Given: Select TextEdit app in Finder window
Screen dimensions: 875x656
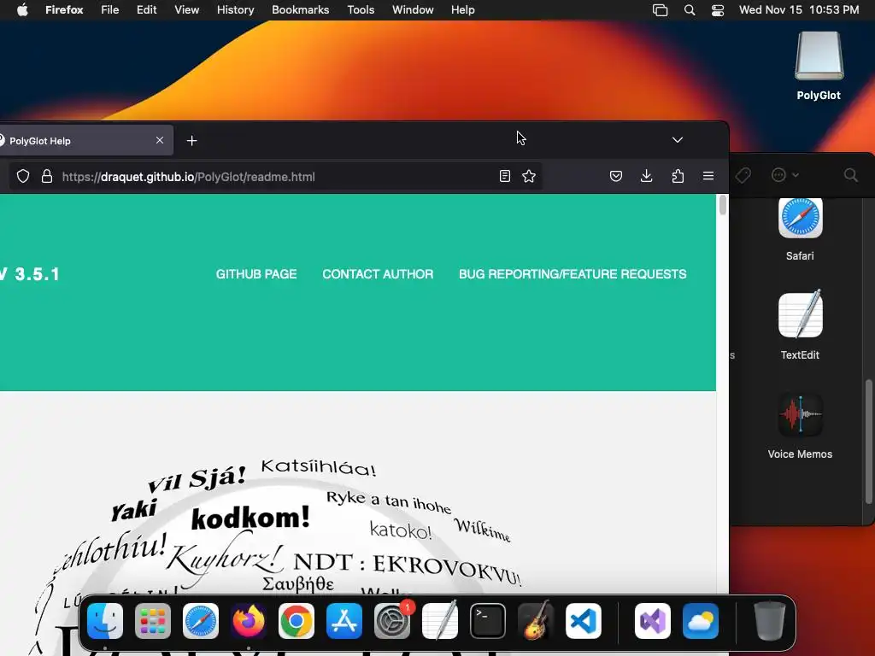Looking at the screenshot, I should pyautogui.click(x=800, y=325).
